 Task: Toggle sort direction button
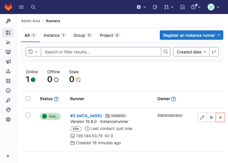(214, 52)
